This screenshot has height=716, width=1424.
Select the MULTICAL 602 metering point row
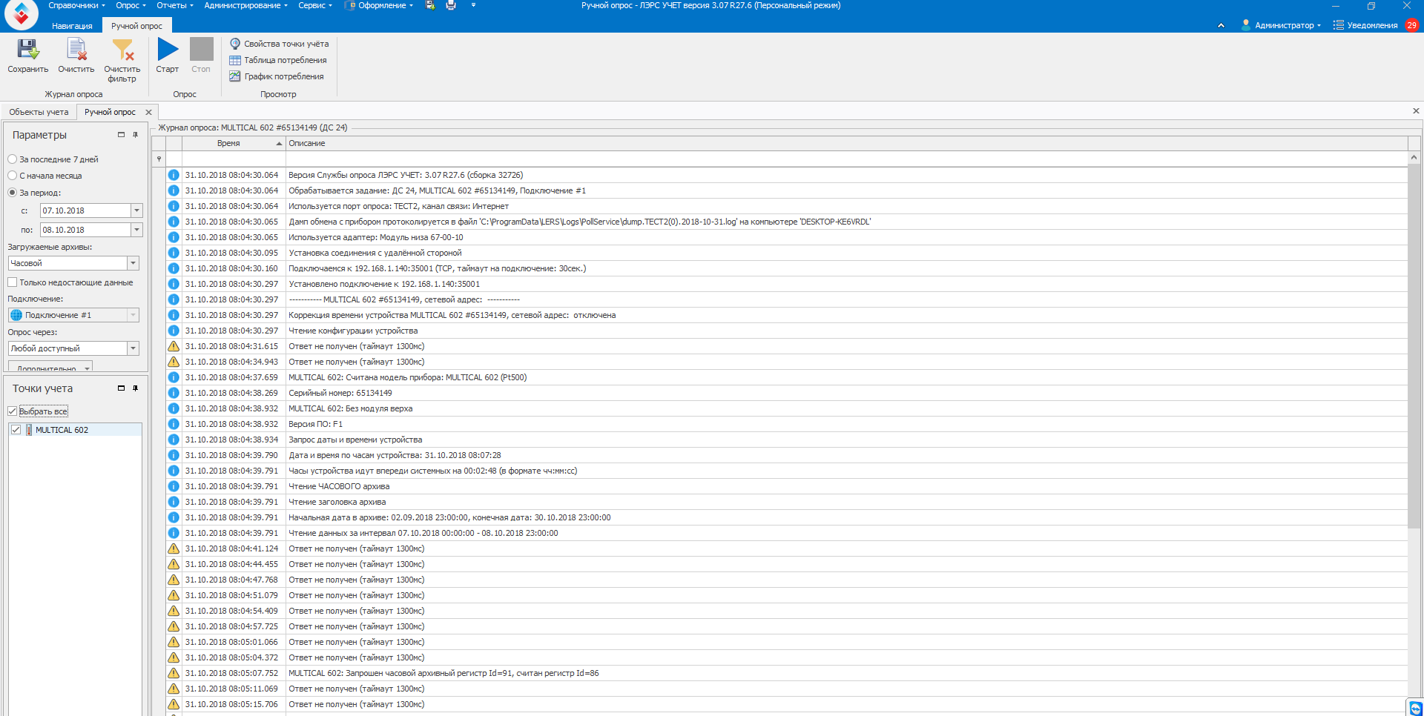[76, 430]
